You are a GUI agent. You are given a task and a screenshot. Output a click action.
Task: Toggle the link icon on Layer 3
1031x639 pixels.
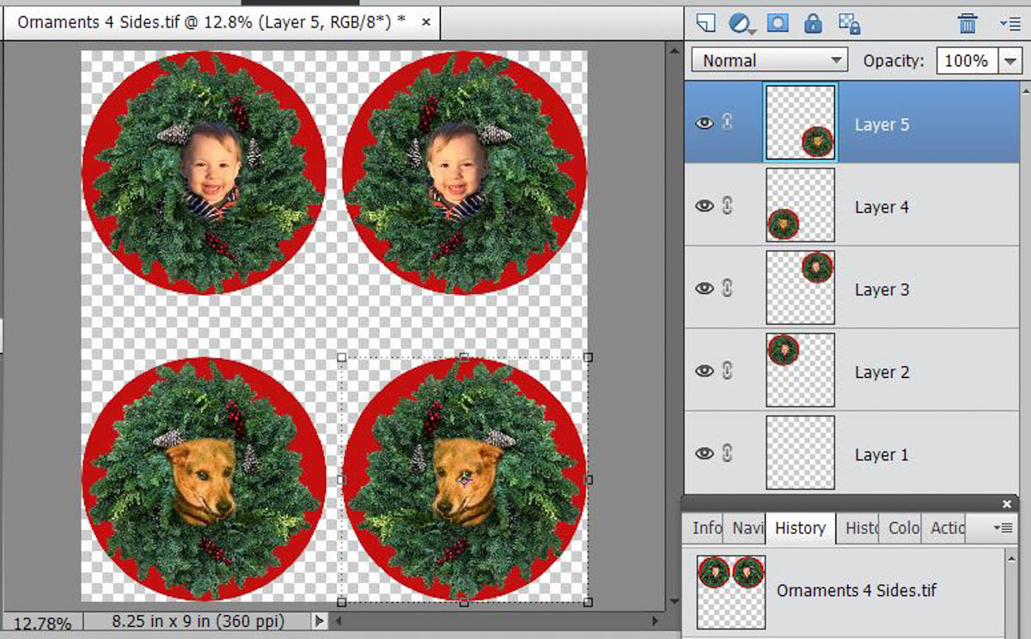[x=728, y=288]
